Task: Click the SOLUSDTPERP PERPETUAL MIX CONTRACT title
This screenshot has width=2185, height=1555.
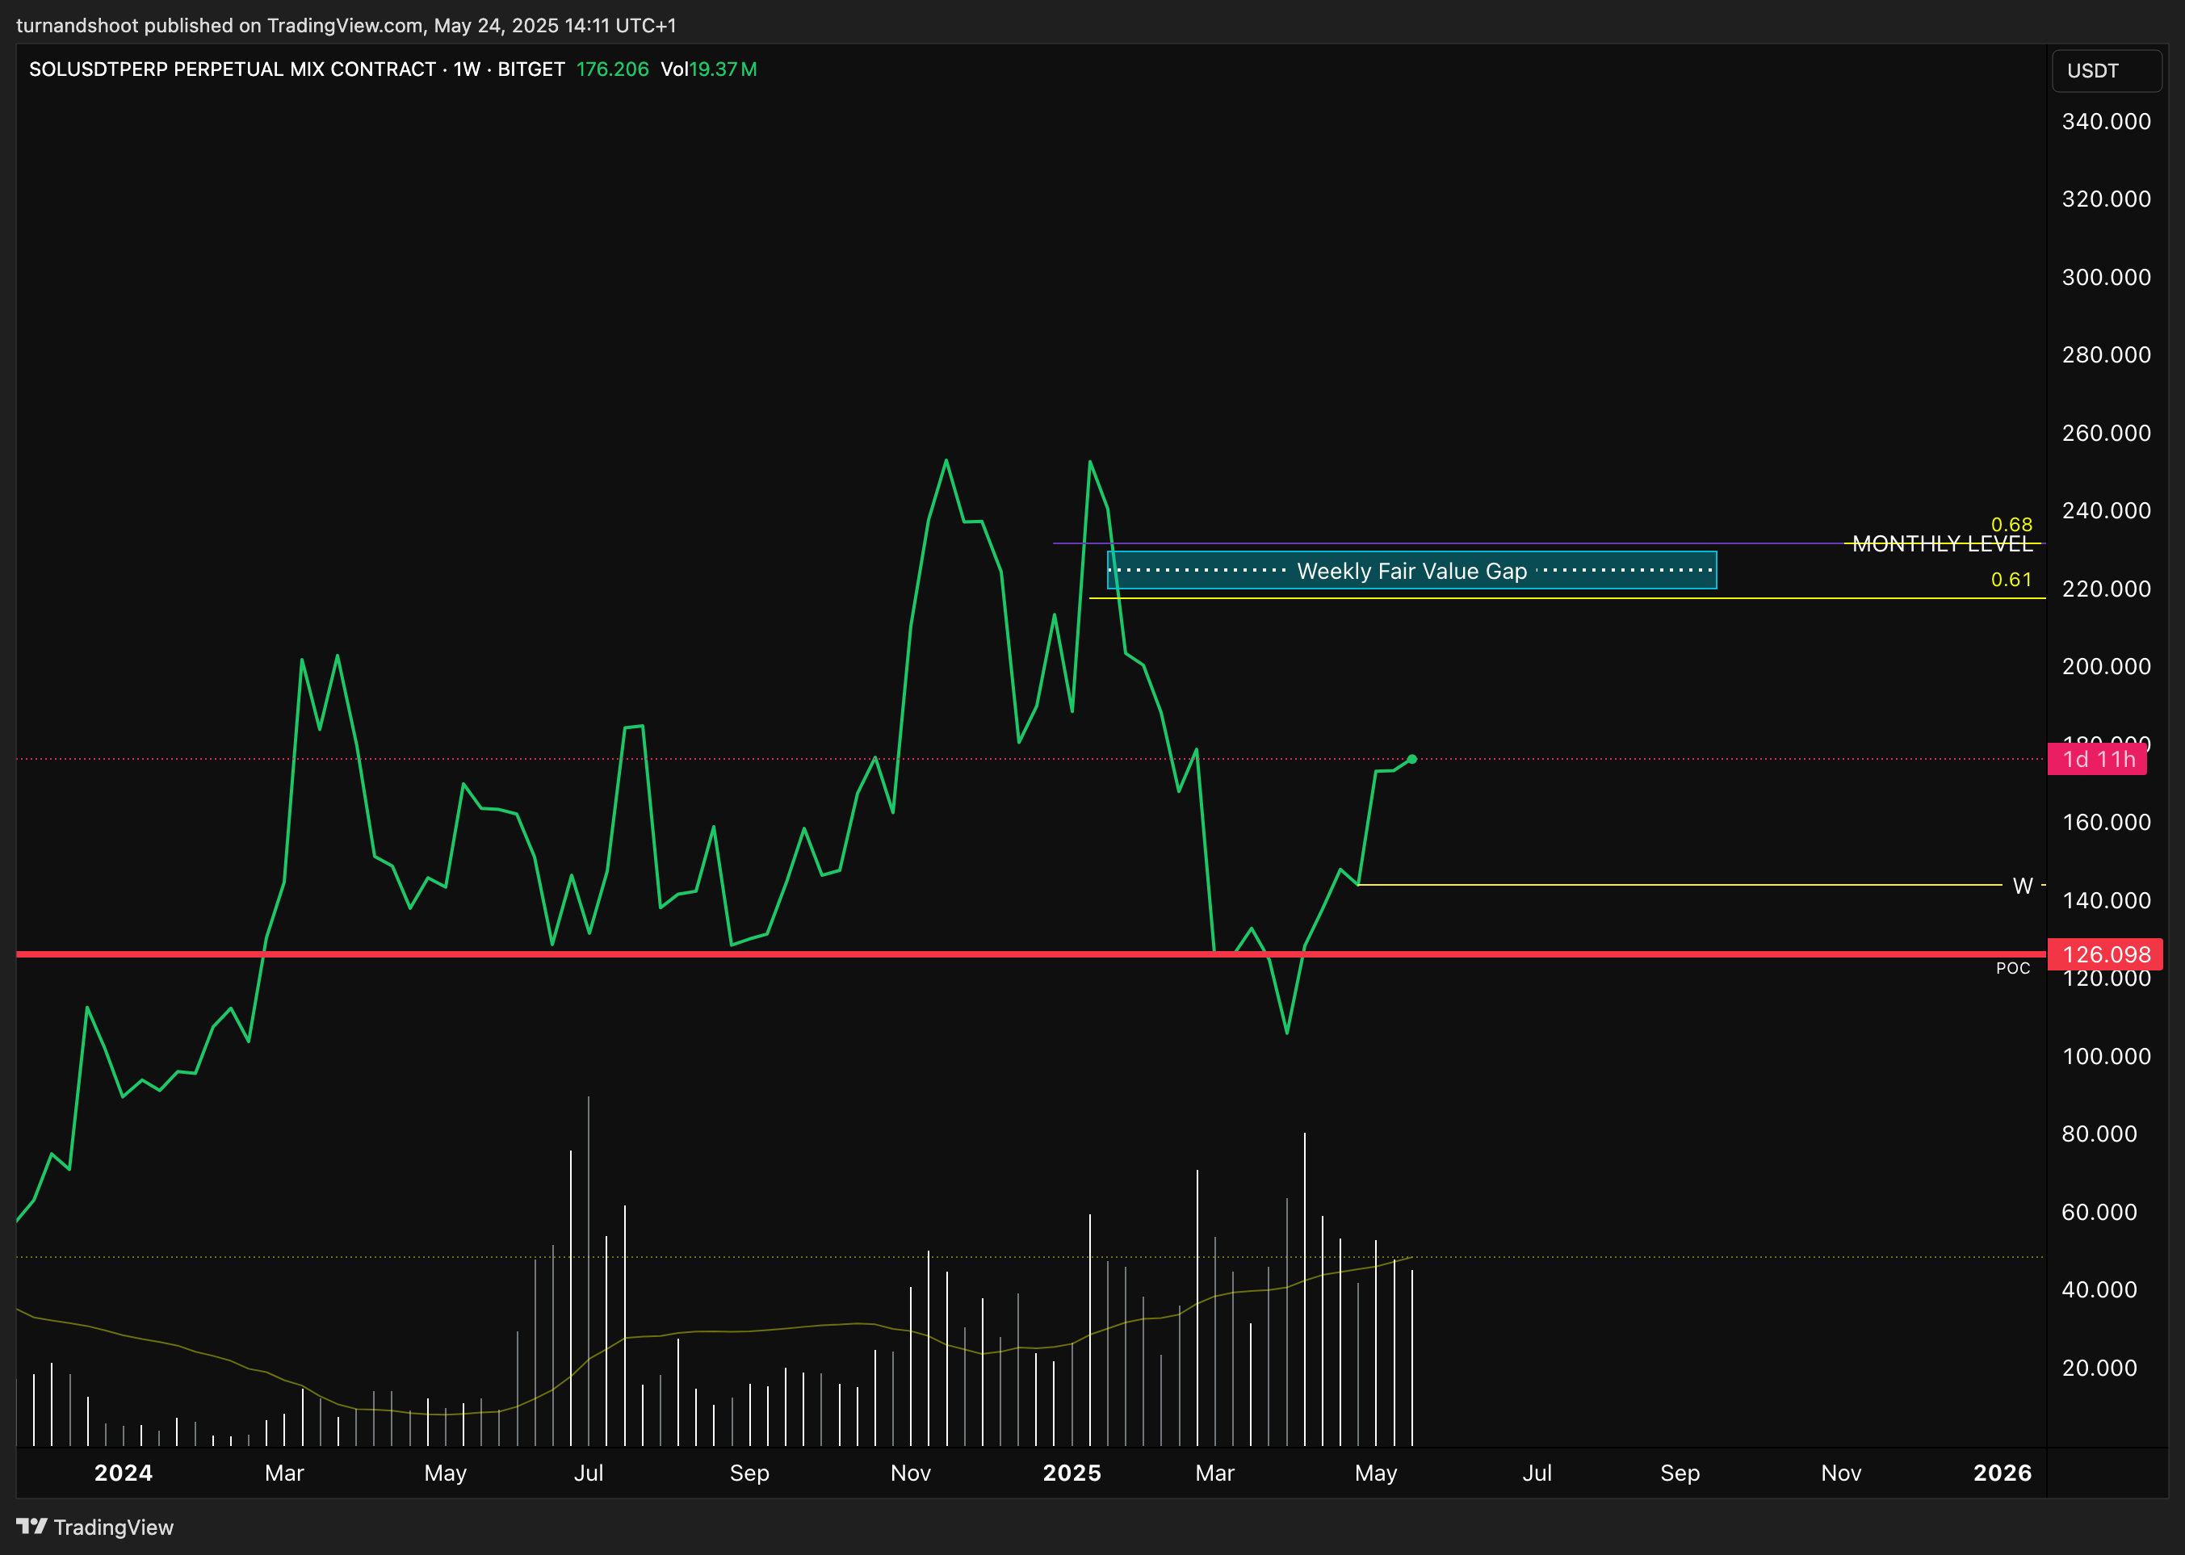Action: coord(233,69)
